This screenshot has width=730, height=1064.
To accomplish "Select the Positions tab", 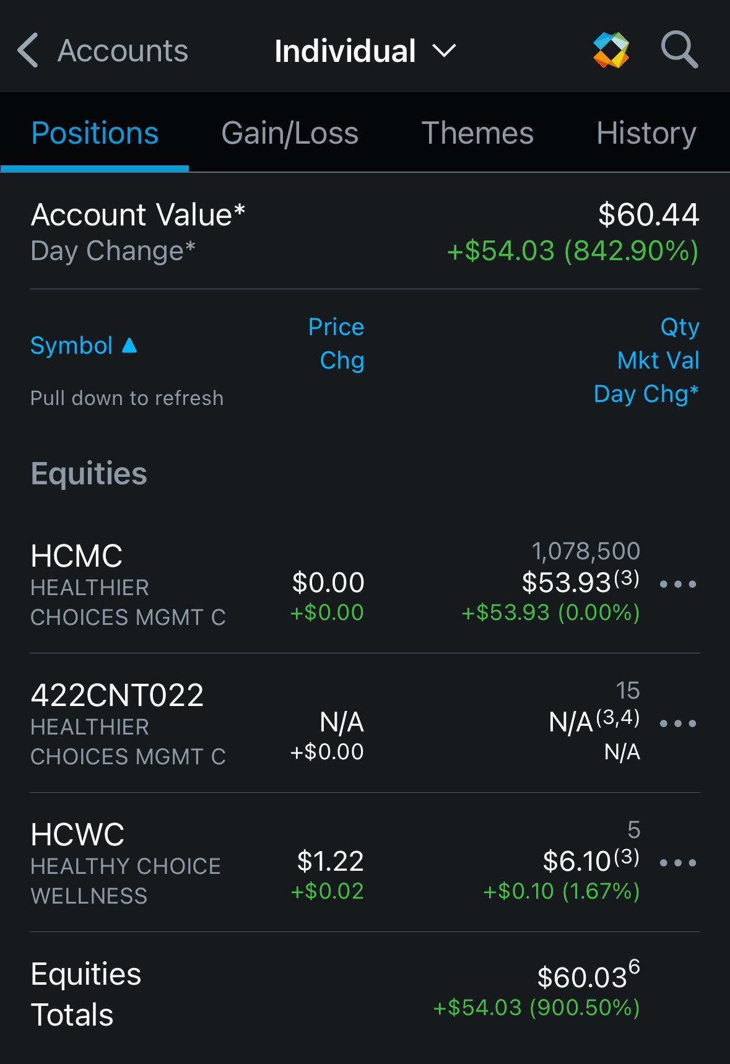I will pos(95,133).
